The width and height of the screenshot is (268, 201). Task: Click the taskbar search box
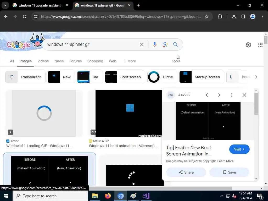[x=50, y=196]
